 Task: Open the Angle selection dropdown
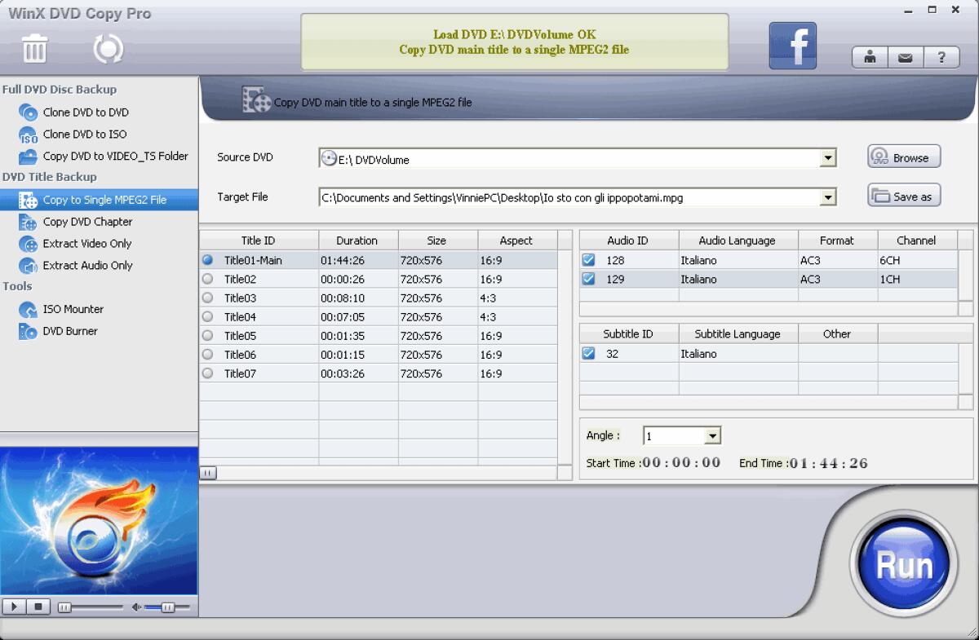[714, 435]
